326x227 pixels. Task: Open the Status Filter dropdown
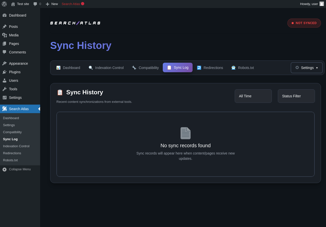[296, 96]
